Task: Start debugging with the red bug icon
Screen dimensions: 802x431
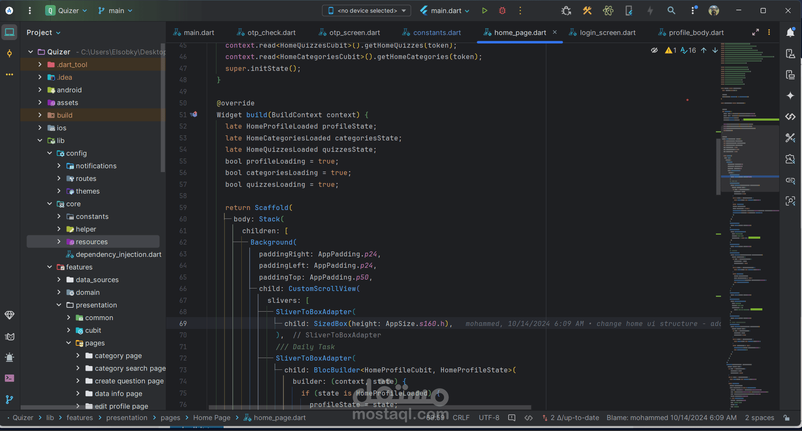Action: pyautogui.click(x=502, y=11)
